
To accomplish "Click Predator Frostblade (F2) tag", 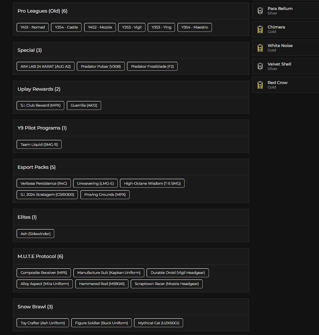I will click(x=152, y=66).
